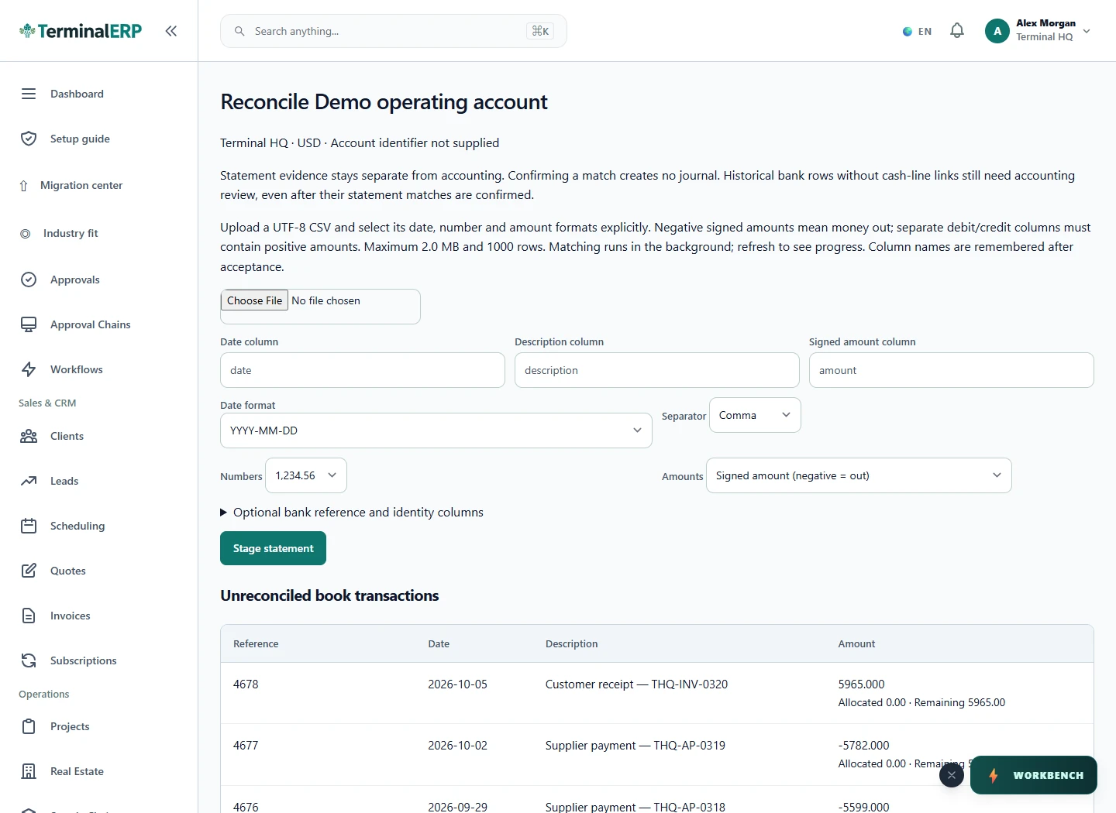Click the Setup guide shield icon

point(29,139)
